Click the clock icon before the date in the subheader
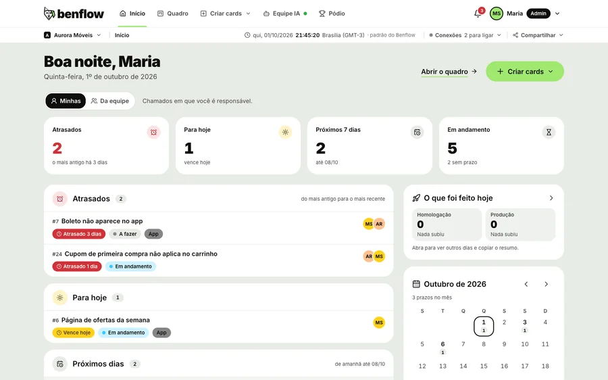 pyautogui.click(x=247, y=35)
